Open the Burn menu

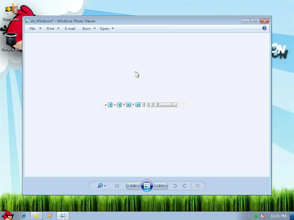(87, 28)
